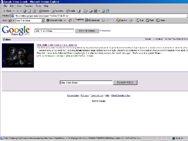Click the bottom page search input field
The image size is (188, 141).
pyautogui.click(x=86, y=83)
